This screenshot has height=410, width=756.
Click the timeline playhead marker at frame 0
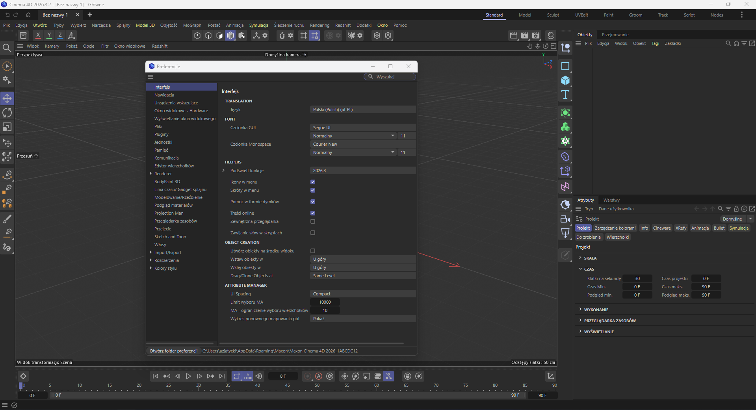pos(21,386)
